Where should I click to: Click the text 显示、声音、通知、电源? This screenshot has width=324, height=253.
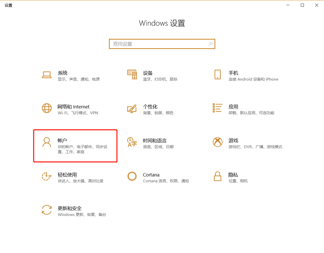tap(79, 79)
